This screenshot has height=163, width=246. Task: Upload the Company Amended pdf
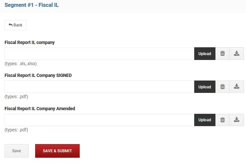click(205, 120)
